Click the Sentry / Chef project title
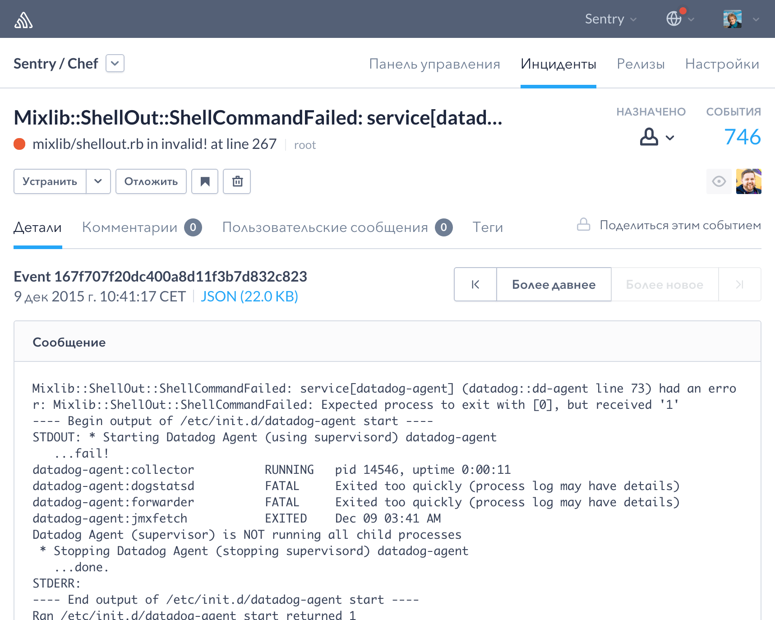This screenshot has width=775, height=620. point(56,64)
